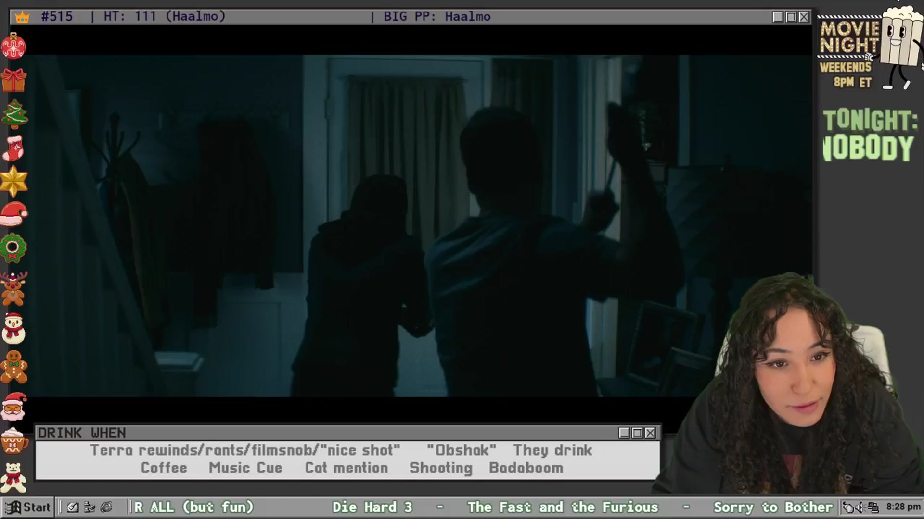Image resolution: width=924 pixels, height=519 pixels.
Task: Click the first quick launch notepad icon
Action: coord(73,507)
